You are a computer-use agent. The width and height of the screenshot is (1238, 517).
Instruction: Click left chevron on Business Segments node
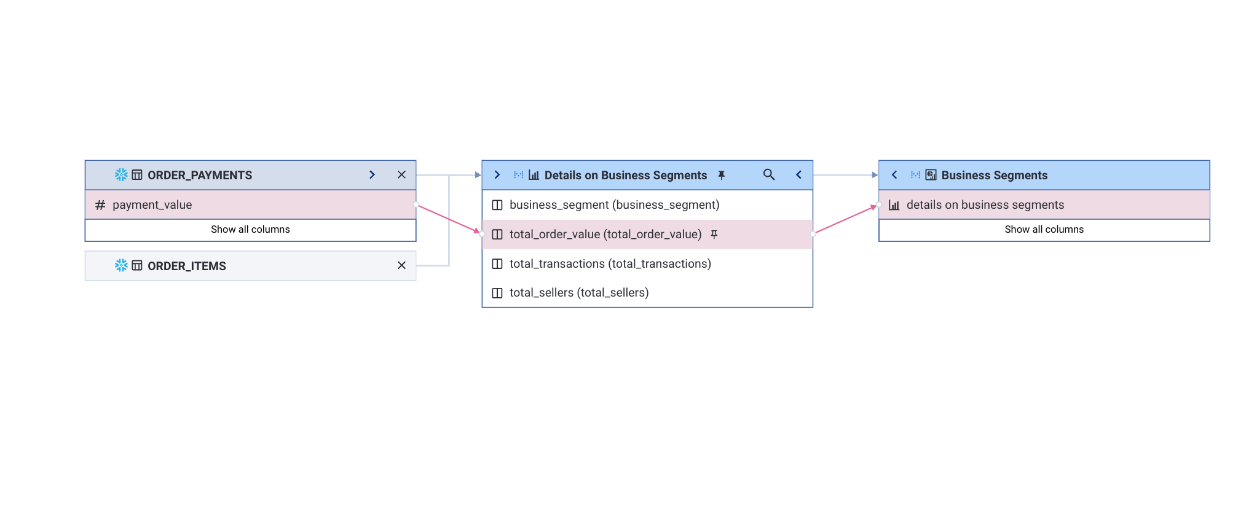click(894, 175)
